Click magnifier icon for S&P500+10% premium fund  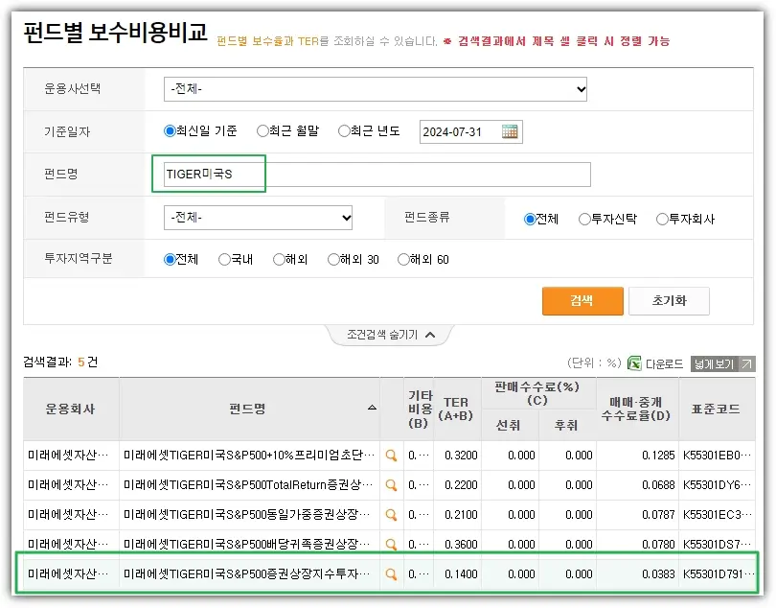(x=391, y=456)
